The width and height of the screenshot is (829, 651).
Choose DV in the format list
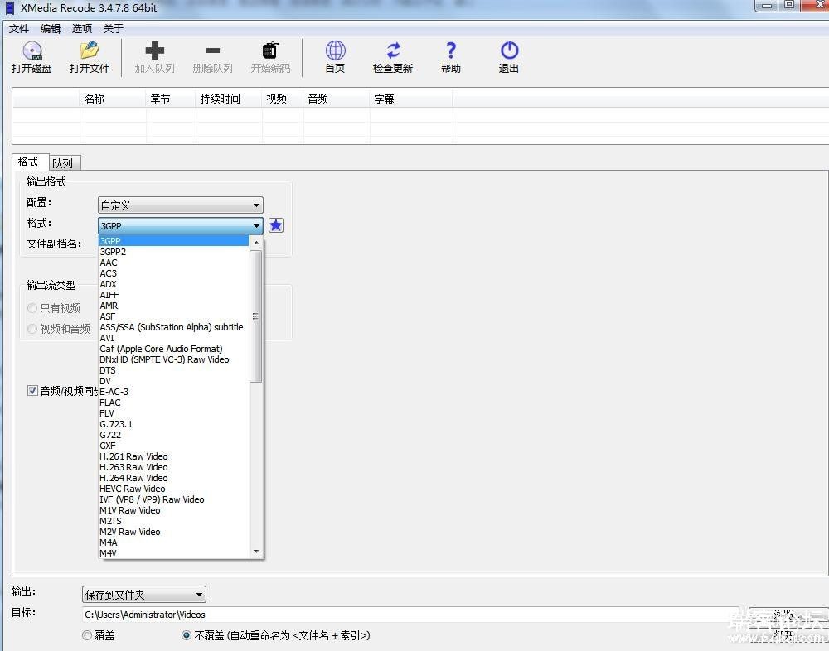click(x=173, y=381)
